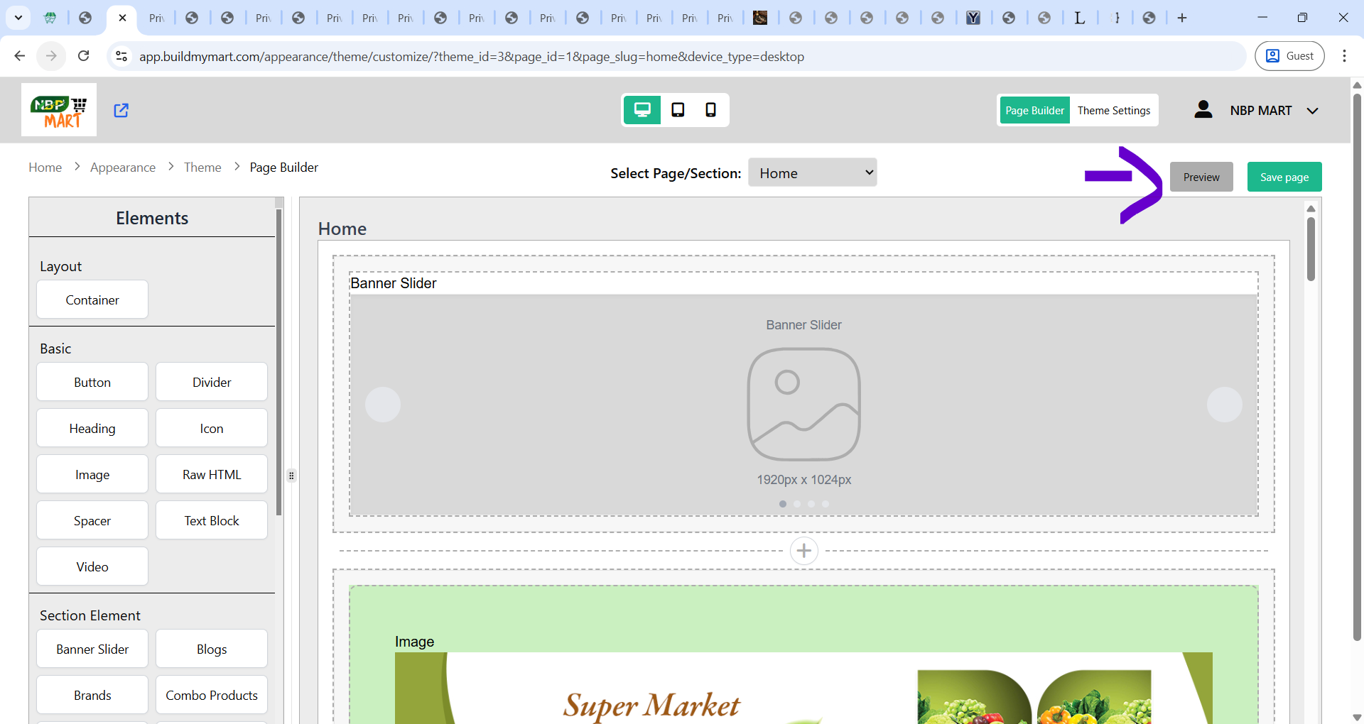Screen dimensions: 1364x724
Task: Switch to desktop device preview
Action: point(642,110)
